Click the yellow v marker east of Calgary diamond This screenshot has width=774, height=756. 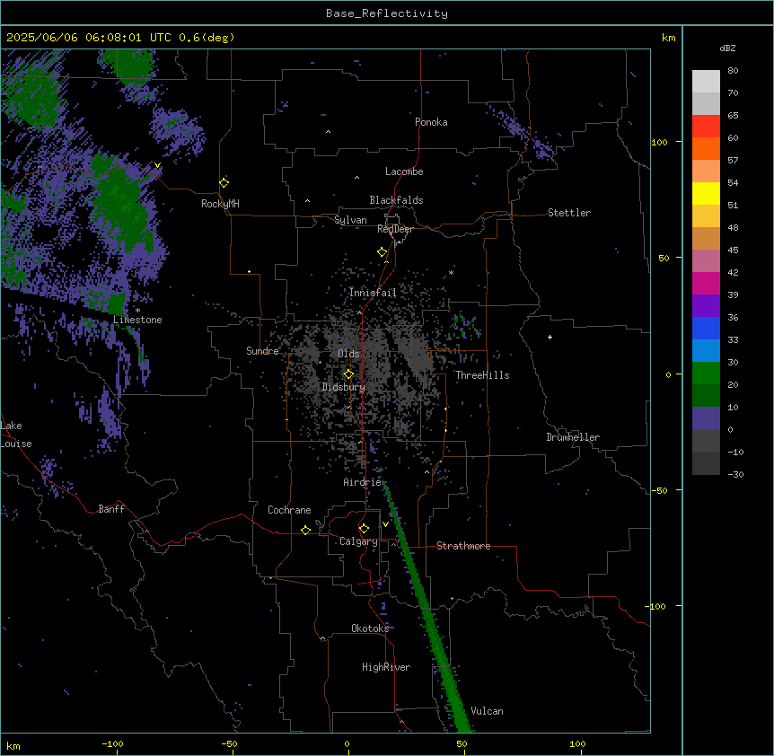[x=385, y=524]
